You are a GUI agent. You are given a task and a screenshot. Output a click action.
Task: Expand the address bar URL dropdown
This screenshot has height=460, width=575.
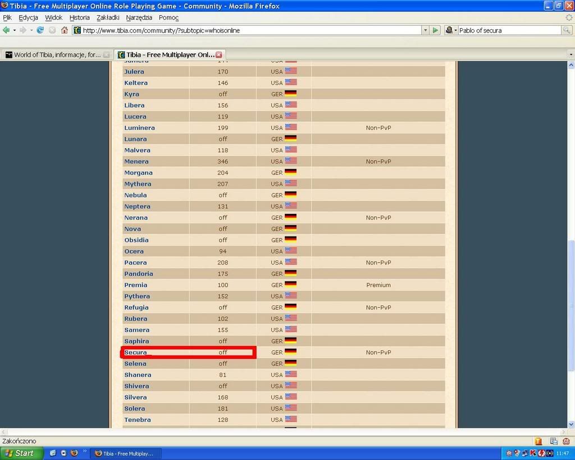coord(426,30)
